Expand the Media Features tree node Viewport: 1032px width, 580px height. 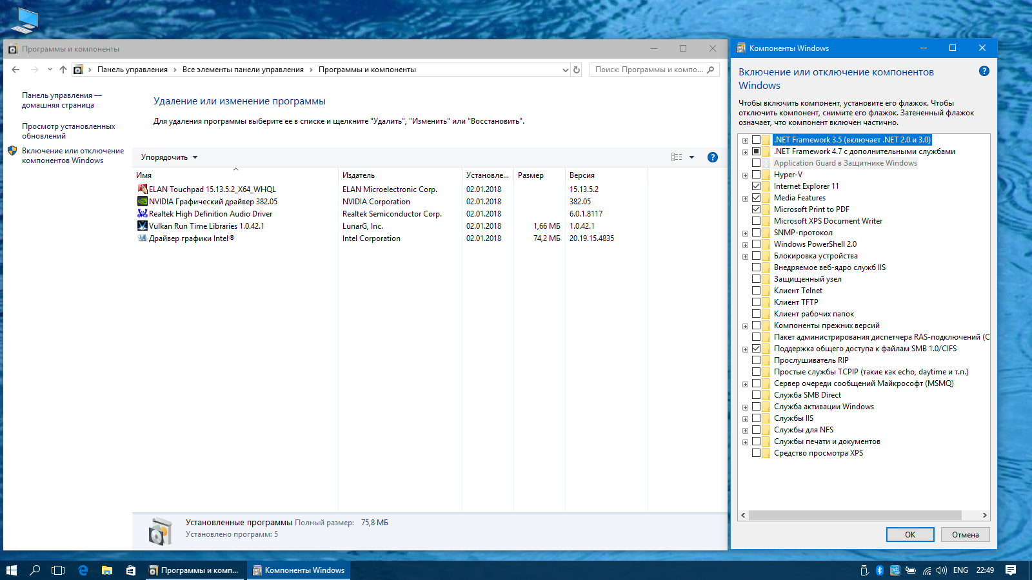coord(745,198)
